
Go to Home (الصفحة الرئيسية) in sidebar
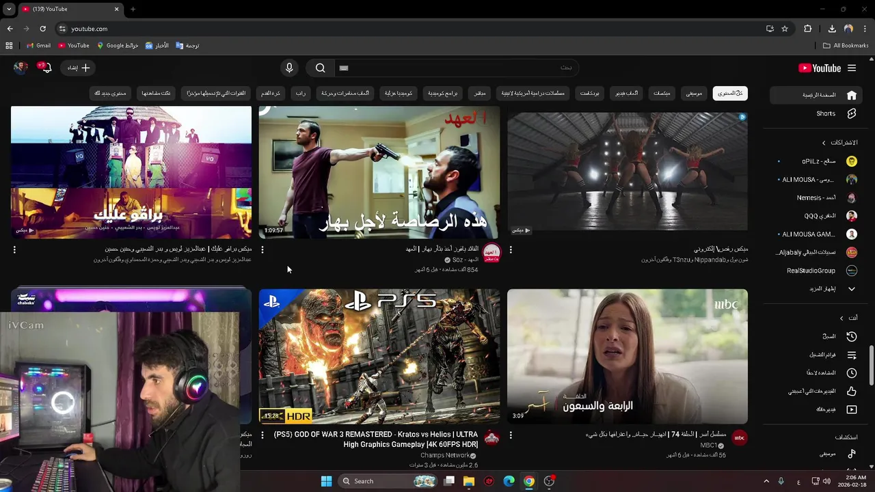[815, 95]
